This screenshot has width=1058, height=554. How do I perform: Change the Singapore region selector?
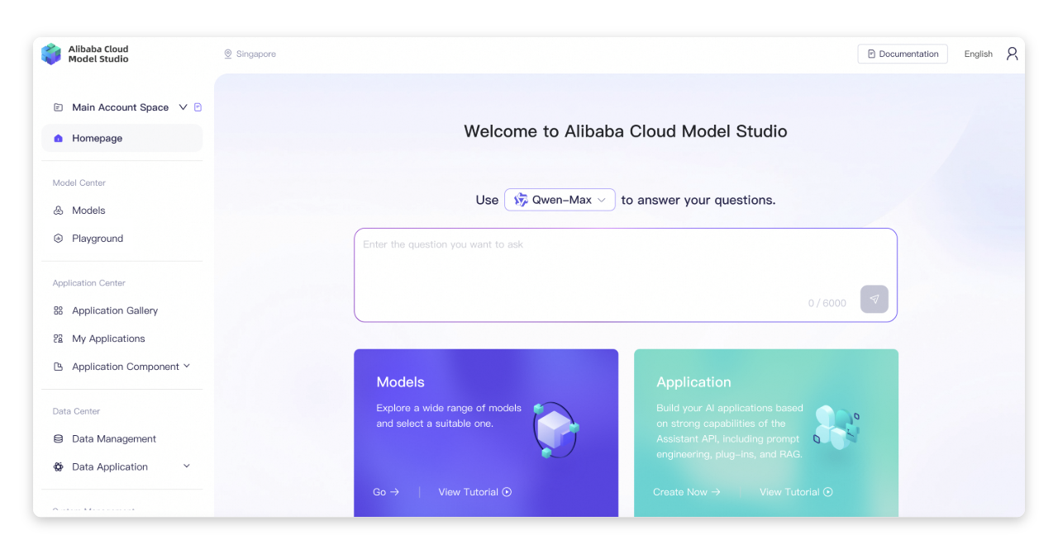[x=250, y=54]
